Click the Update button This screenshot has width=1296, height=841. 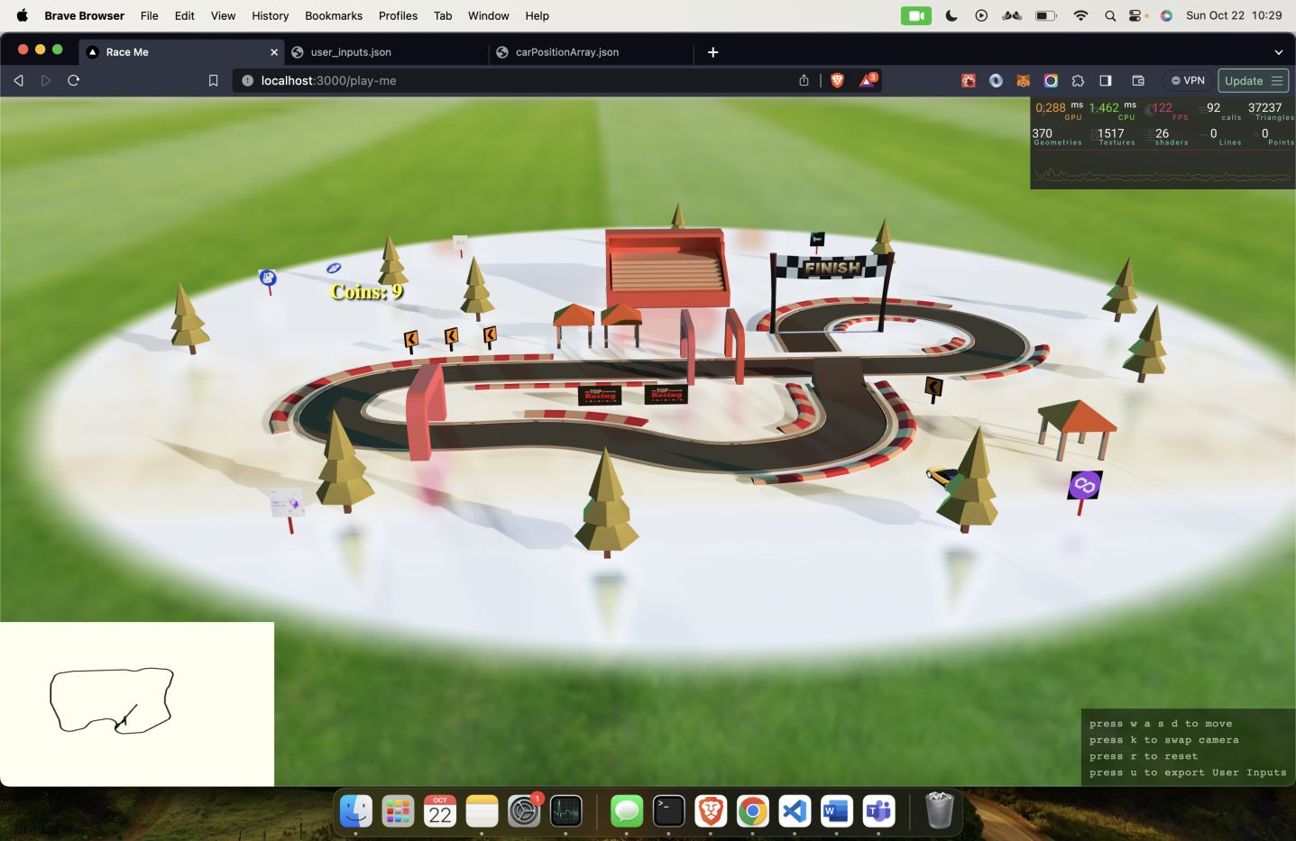1253,80
